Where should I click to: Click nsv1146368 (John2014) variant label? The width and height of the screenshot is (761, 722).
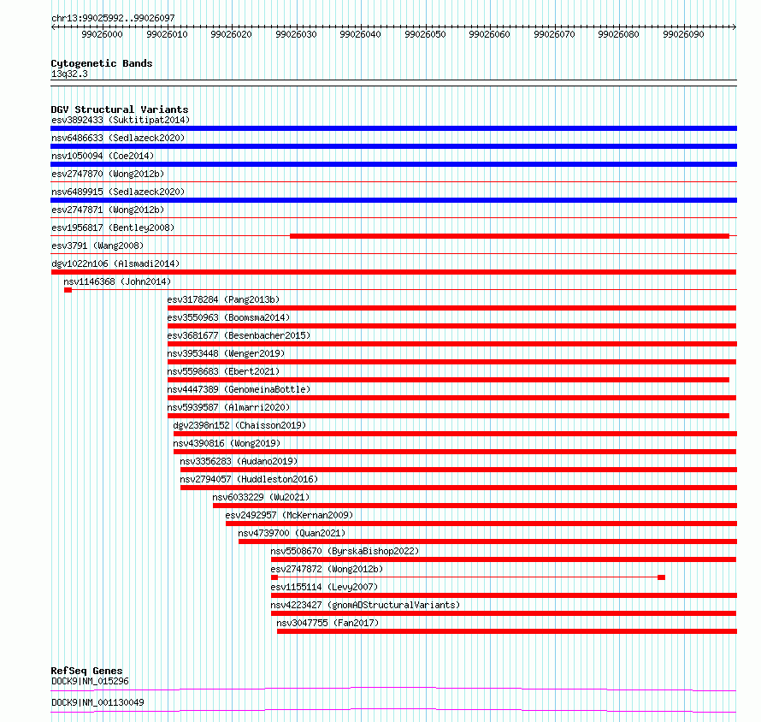[x=117, y=281]
